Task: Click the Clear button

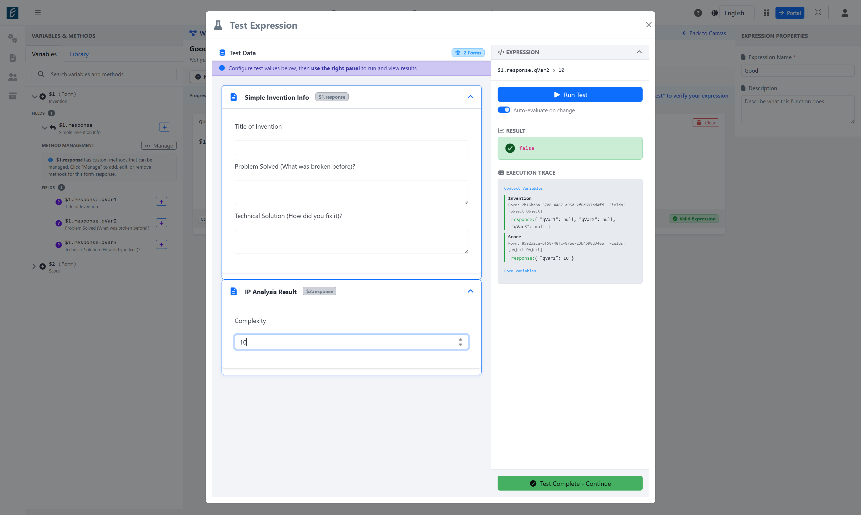Action: [x=705, y=123]
